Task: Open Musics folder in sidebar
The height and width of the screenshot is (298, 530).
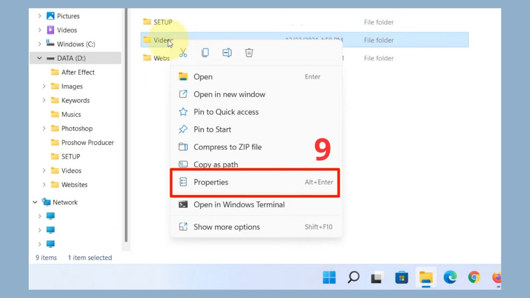Action: pos(71,114)
